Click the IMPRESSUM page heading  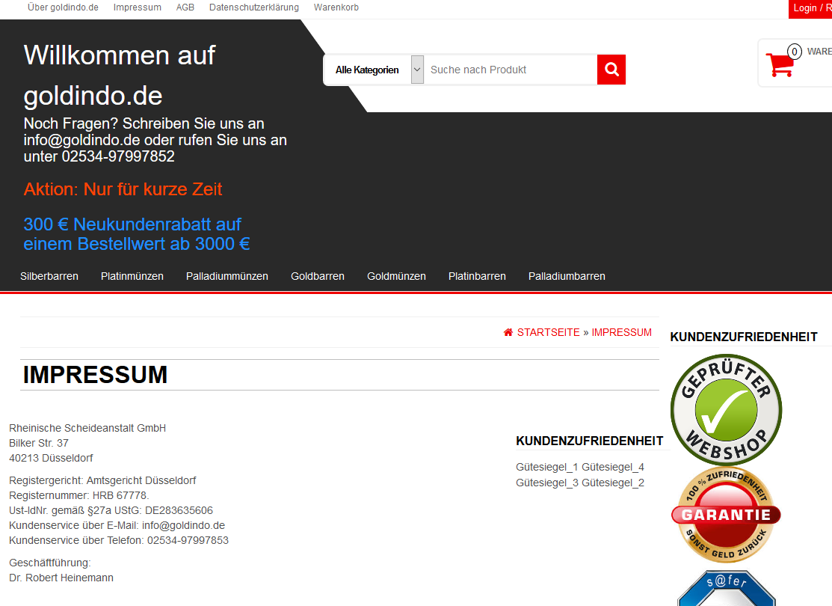pyautogui.click(x=96, y=375)
